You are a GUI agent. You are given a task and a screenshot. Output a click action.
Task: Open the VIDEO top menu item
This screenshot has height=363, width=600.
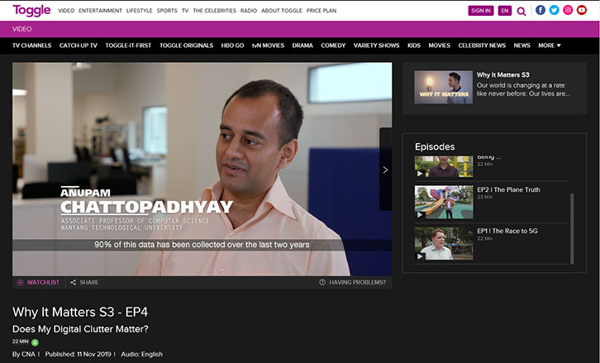click(x=66, y=11)
